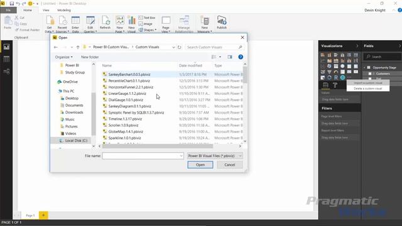Click the Image ribbon button
Image resolution: width=402 pixels, height=226 pixels.
pyautogui.click(x=145, y=24)
